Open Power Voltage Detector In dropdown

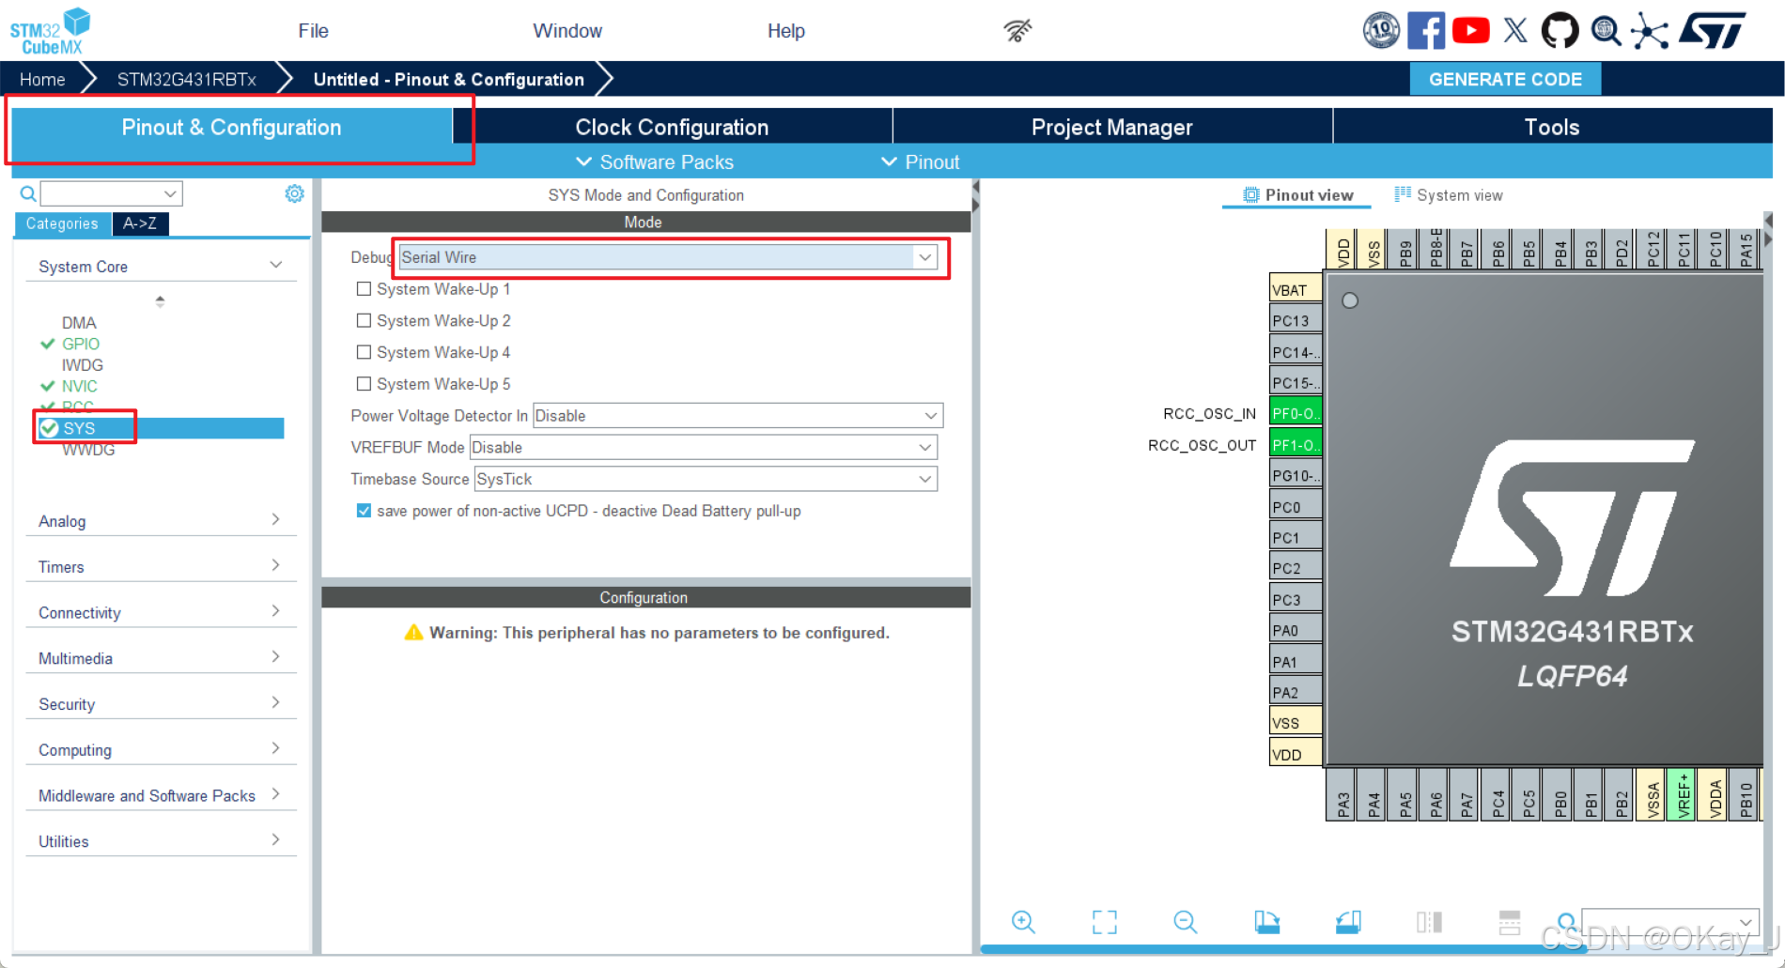pos(737,415)
